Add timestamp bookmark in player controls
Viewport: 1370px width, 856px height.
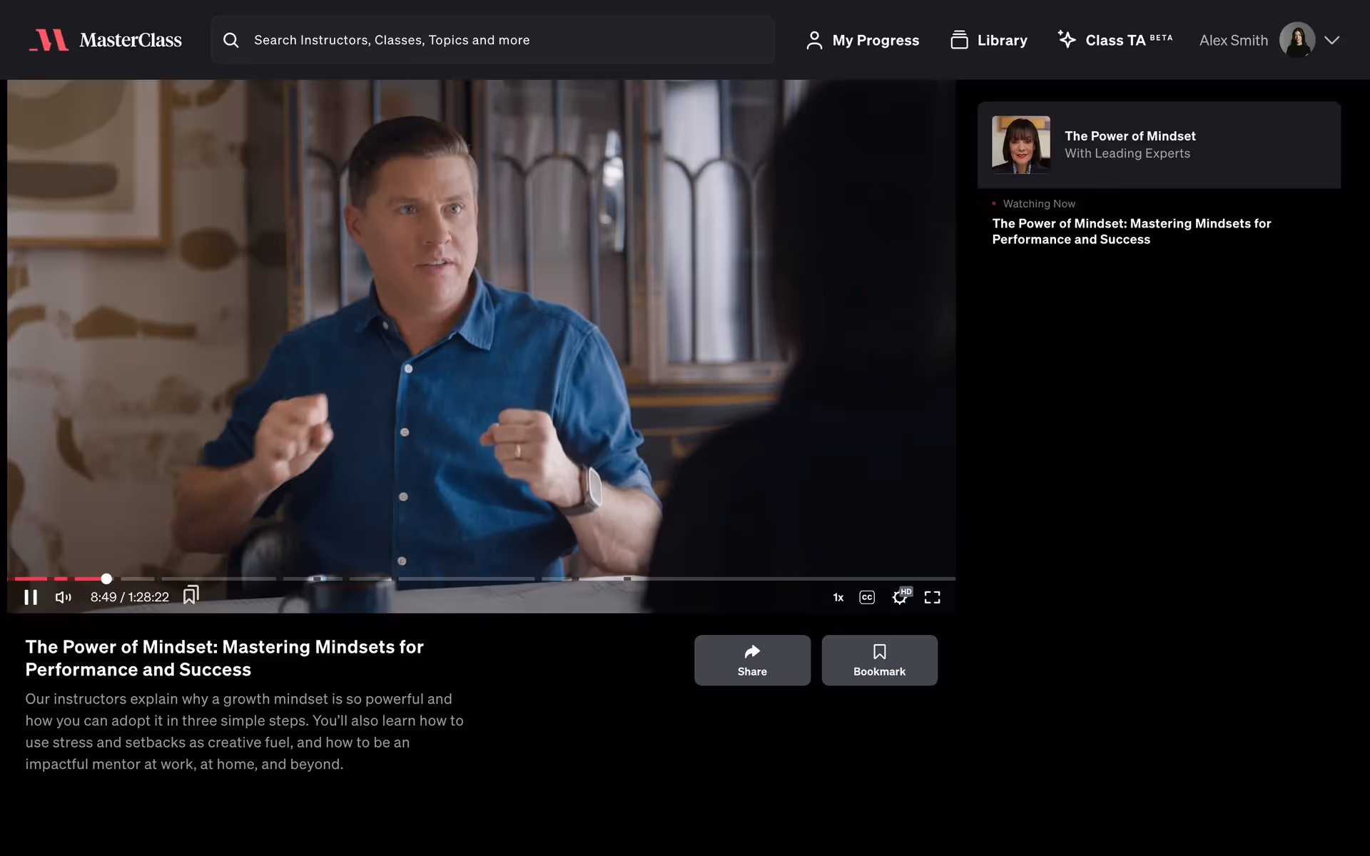pos(191,595)
